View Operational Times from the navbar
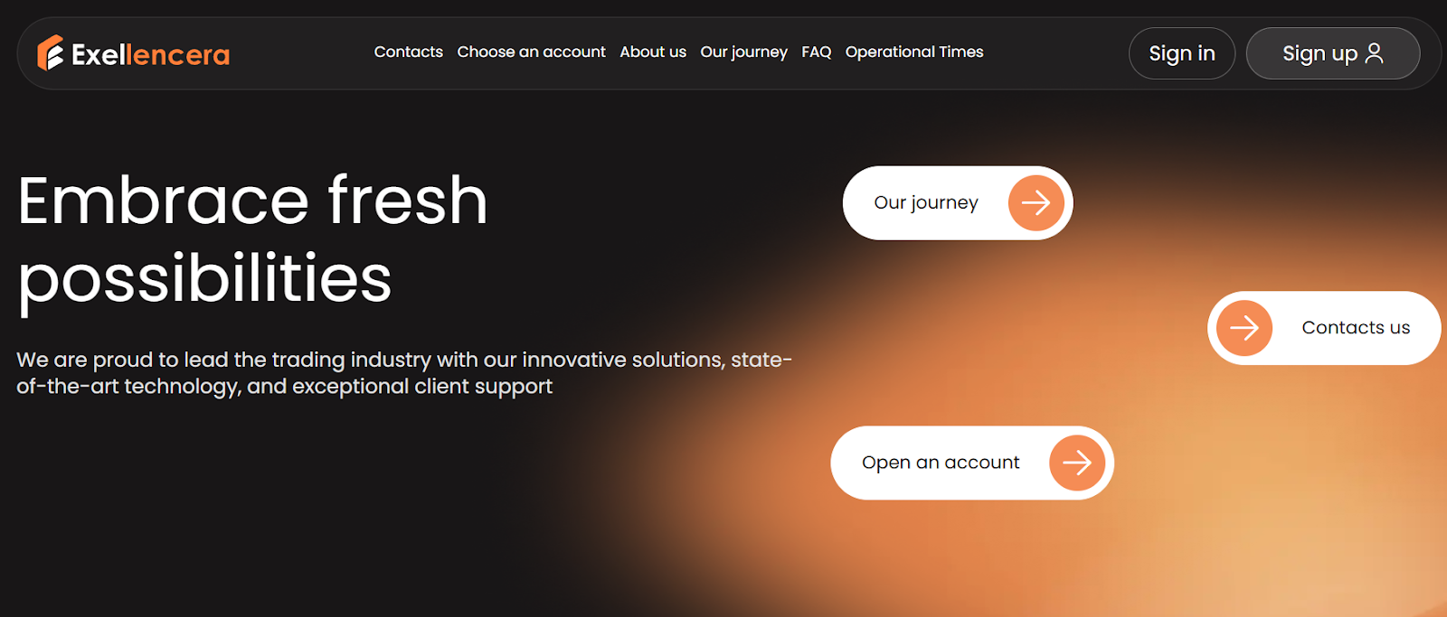The width and height of the screenshot is (1447, 617). (x=914, y=51)
